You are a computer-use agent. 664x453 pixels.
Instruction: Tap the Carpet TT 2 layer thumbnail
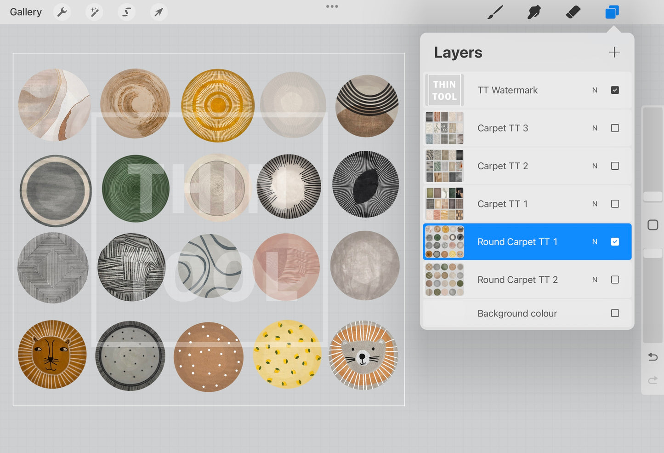444,166
